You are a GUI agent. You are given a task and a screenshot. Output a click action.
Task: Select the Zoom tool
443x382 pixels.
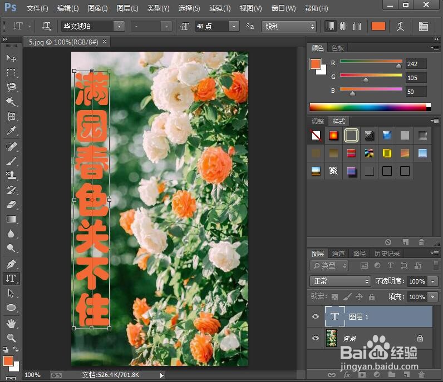click(11, 338)
